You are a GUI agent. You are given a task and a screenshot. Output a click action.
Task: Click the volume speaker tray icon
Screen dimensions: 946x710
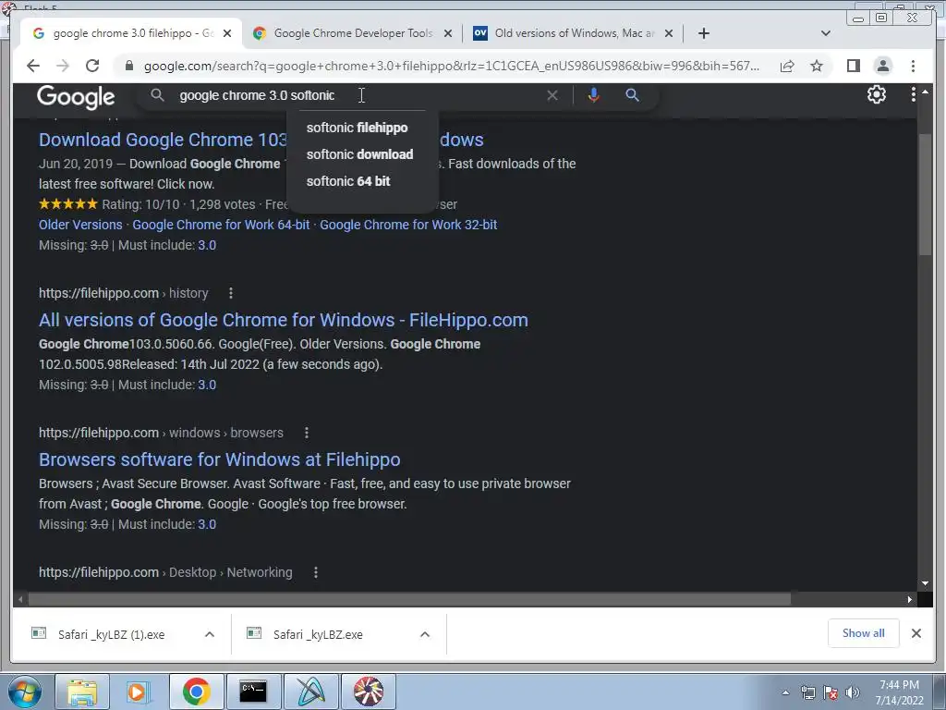point(853,692)
